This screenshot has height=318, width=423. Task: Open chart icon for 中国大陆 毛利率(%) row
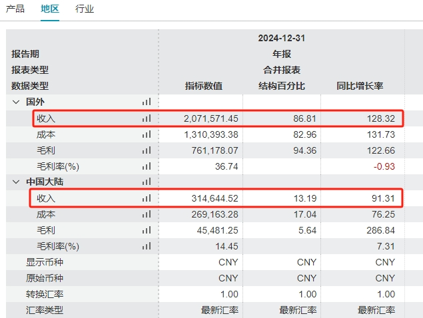point(147,246)
